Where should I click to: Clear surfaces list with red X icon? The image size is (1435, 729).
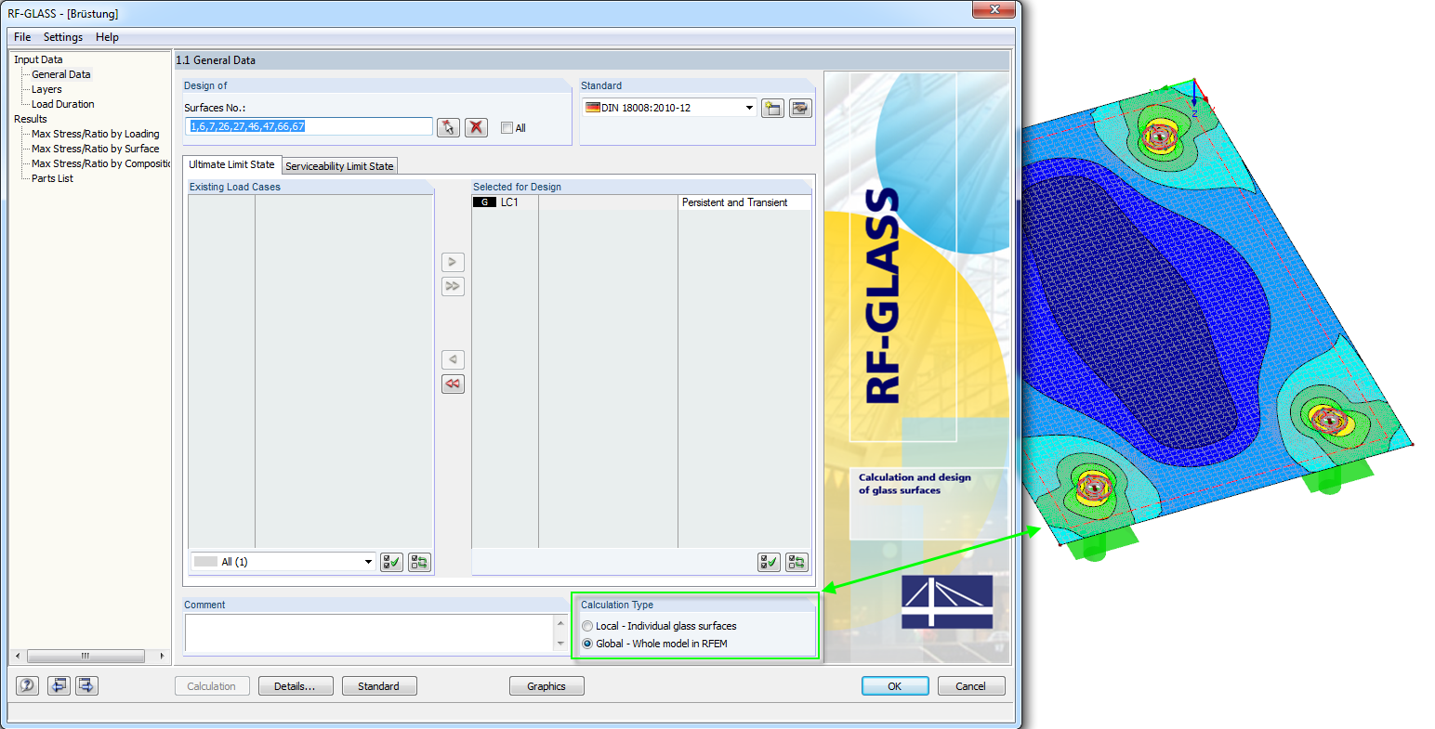click(x=477, y=127)
